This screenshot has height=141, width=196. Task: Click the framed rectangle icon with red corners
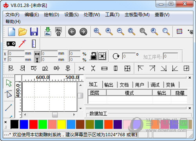(179, 31)
